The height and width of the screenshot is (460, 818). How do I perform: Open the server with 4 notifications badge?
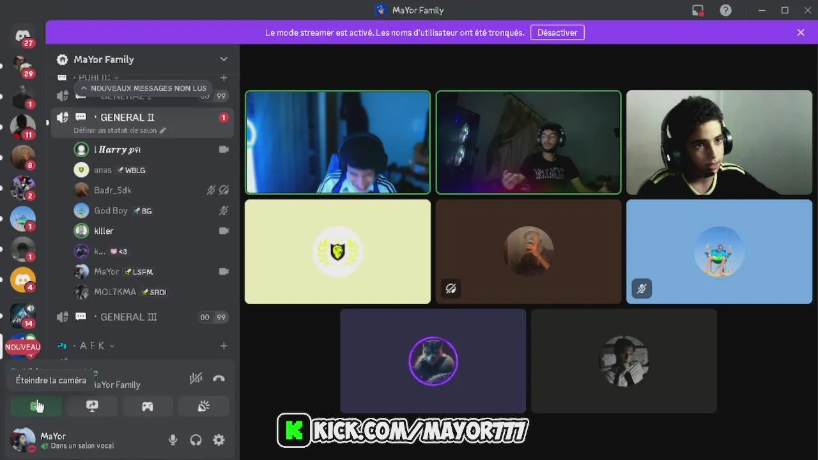(23, 280)
